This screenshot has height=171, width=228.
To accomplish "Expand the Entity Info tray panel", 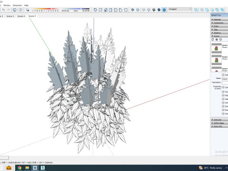I will [x=219, y=126].
